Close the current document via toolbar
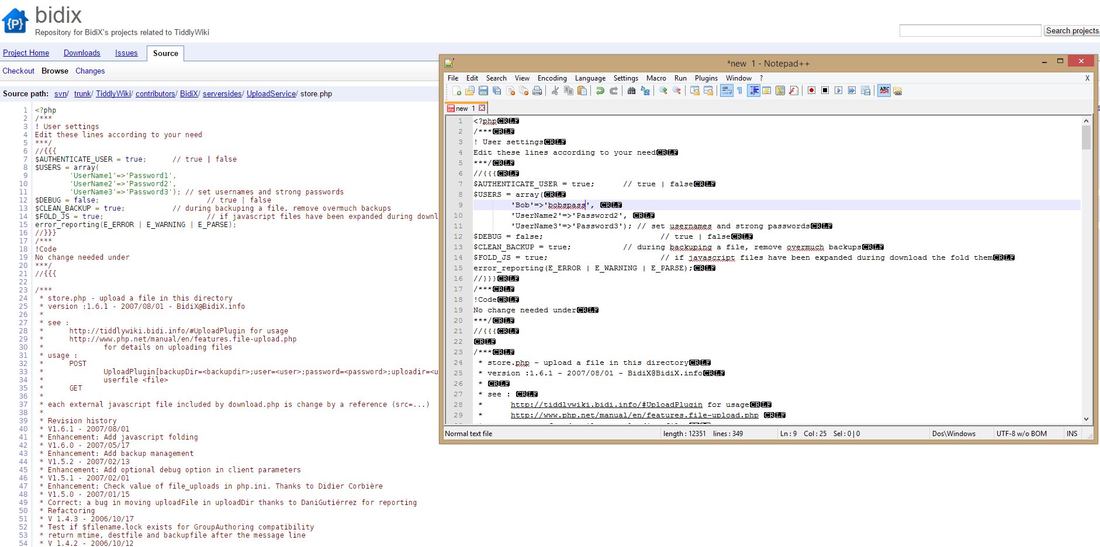Image resolution: width=1100 pixels, height=547 pixels. pyautogui.click(x=510, y=90)
